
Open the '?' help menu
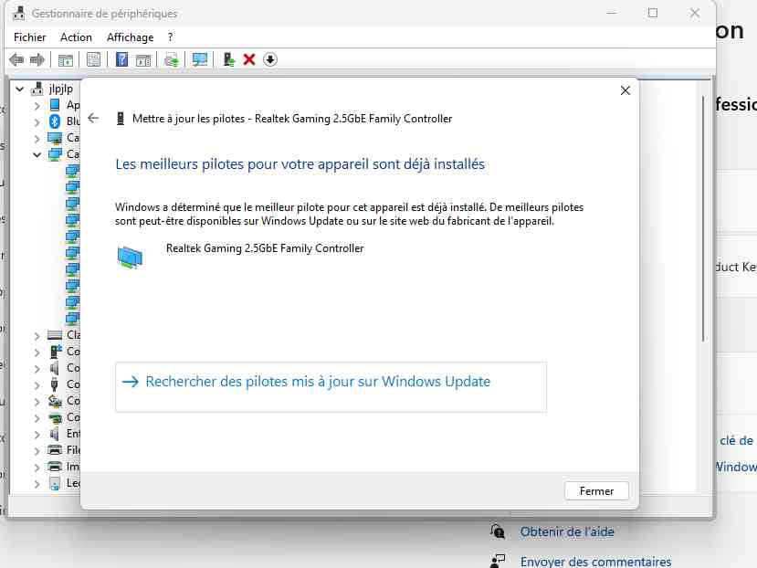pyautogui.click(x=171, y=37)
